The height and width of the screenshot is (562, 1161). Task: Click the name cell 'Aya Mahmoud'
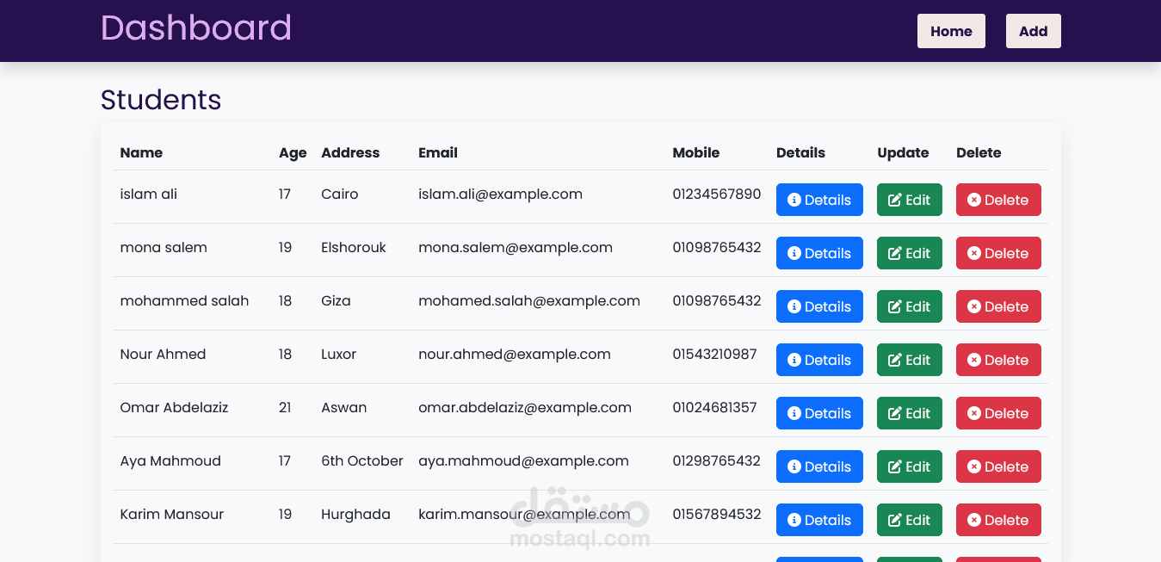(170, 461)
